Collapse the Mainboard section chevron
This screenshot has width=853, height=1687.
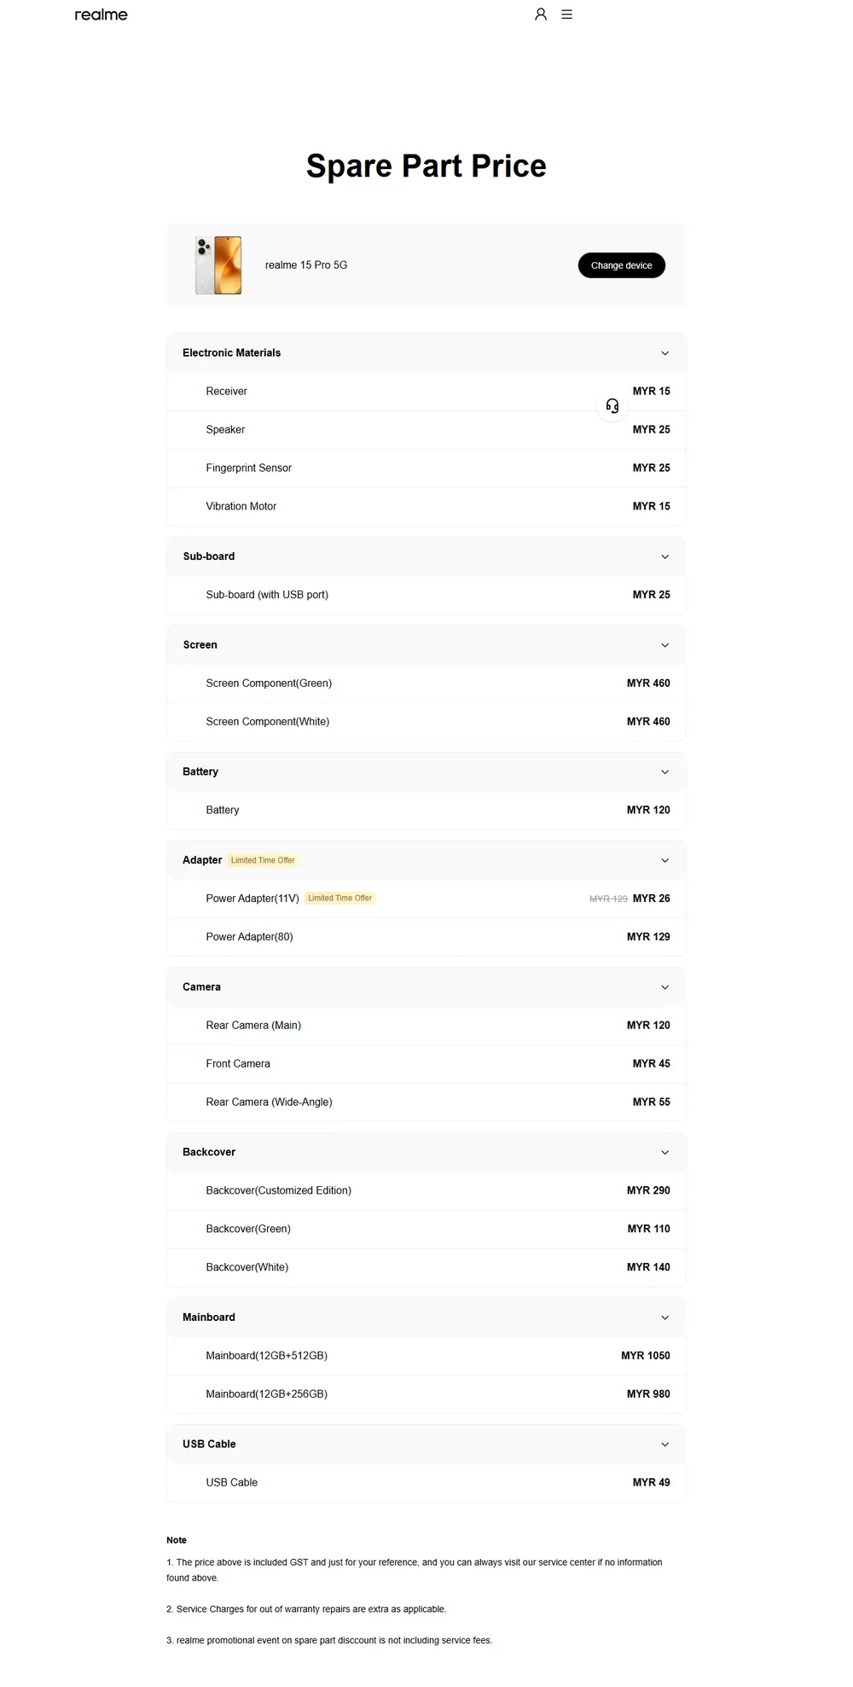pyautogui.click(x=665, y=1318)
